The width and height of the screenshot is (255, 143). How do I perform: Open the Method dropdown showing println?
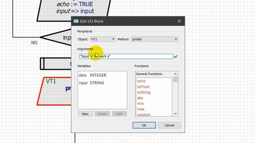155,39
